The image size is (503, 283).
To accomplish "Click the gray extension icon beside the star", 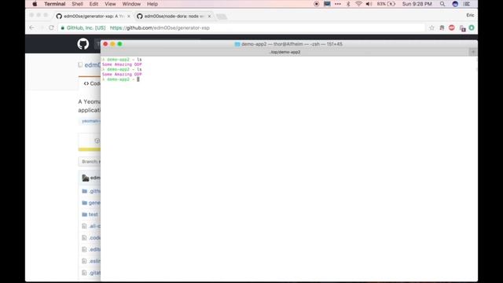I will point(442,28).
